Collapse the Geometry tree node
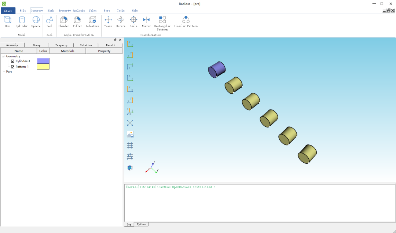The height and width of the screenshot is (233, 396). pyautogui.click(x=3, y=56)
